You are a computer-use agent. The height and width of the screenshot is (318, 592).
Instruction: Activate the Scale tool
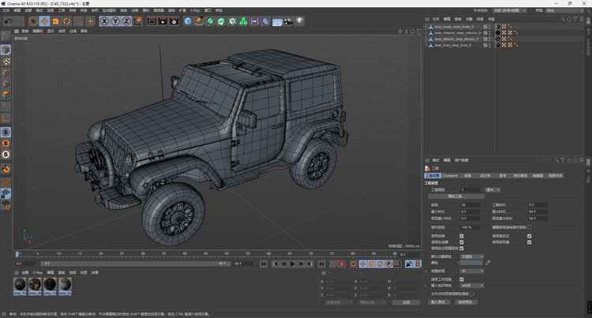[x=56, y=21]
